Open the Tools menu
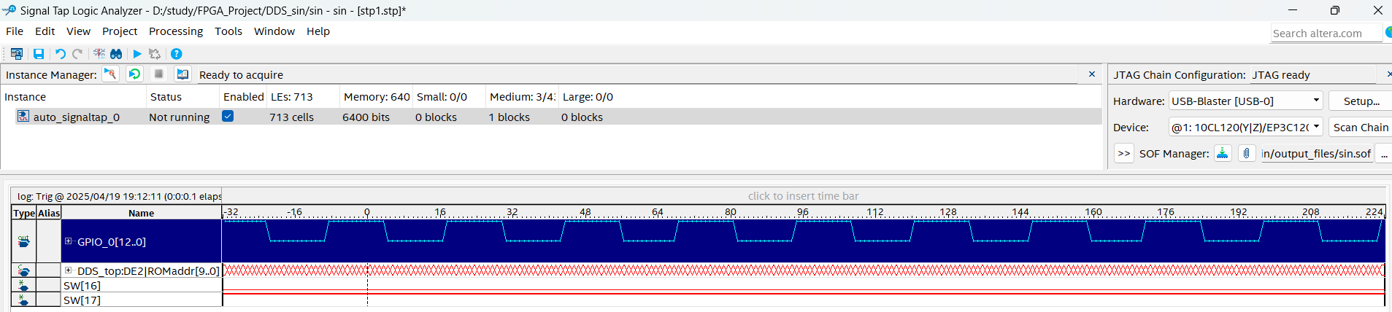The width and height of the screenshot is (1392, 312). click(228, 31)
